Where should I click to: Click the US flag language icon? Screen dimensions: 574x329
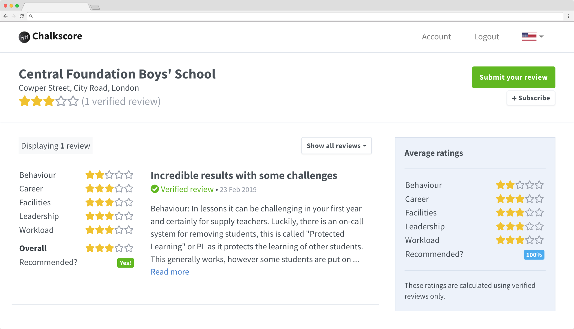click(529, 37)
